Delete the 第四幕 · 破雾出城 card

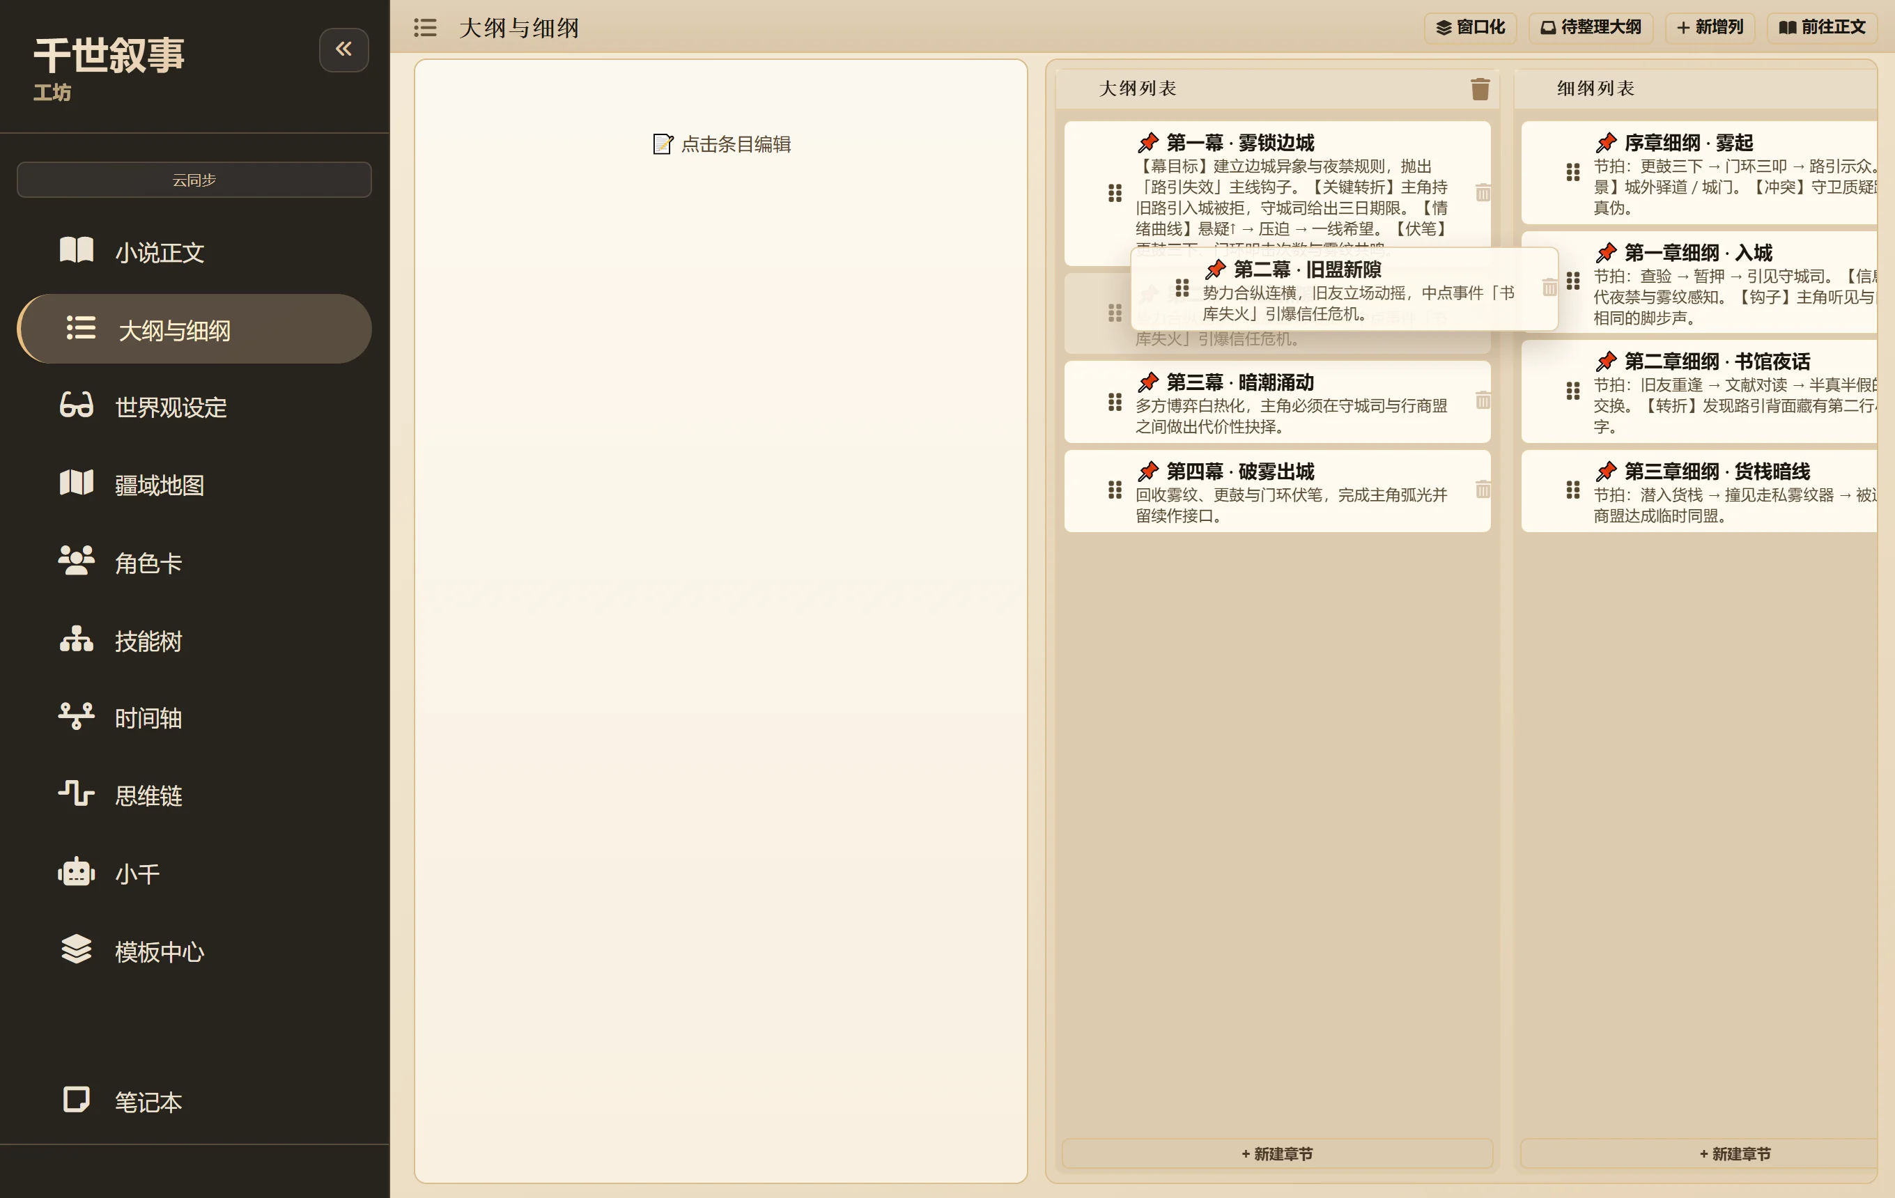pos(1483,490)
